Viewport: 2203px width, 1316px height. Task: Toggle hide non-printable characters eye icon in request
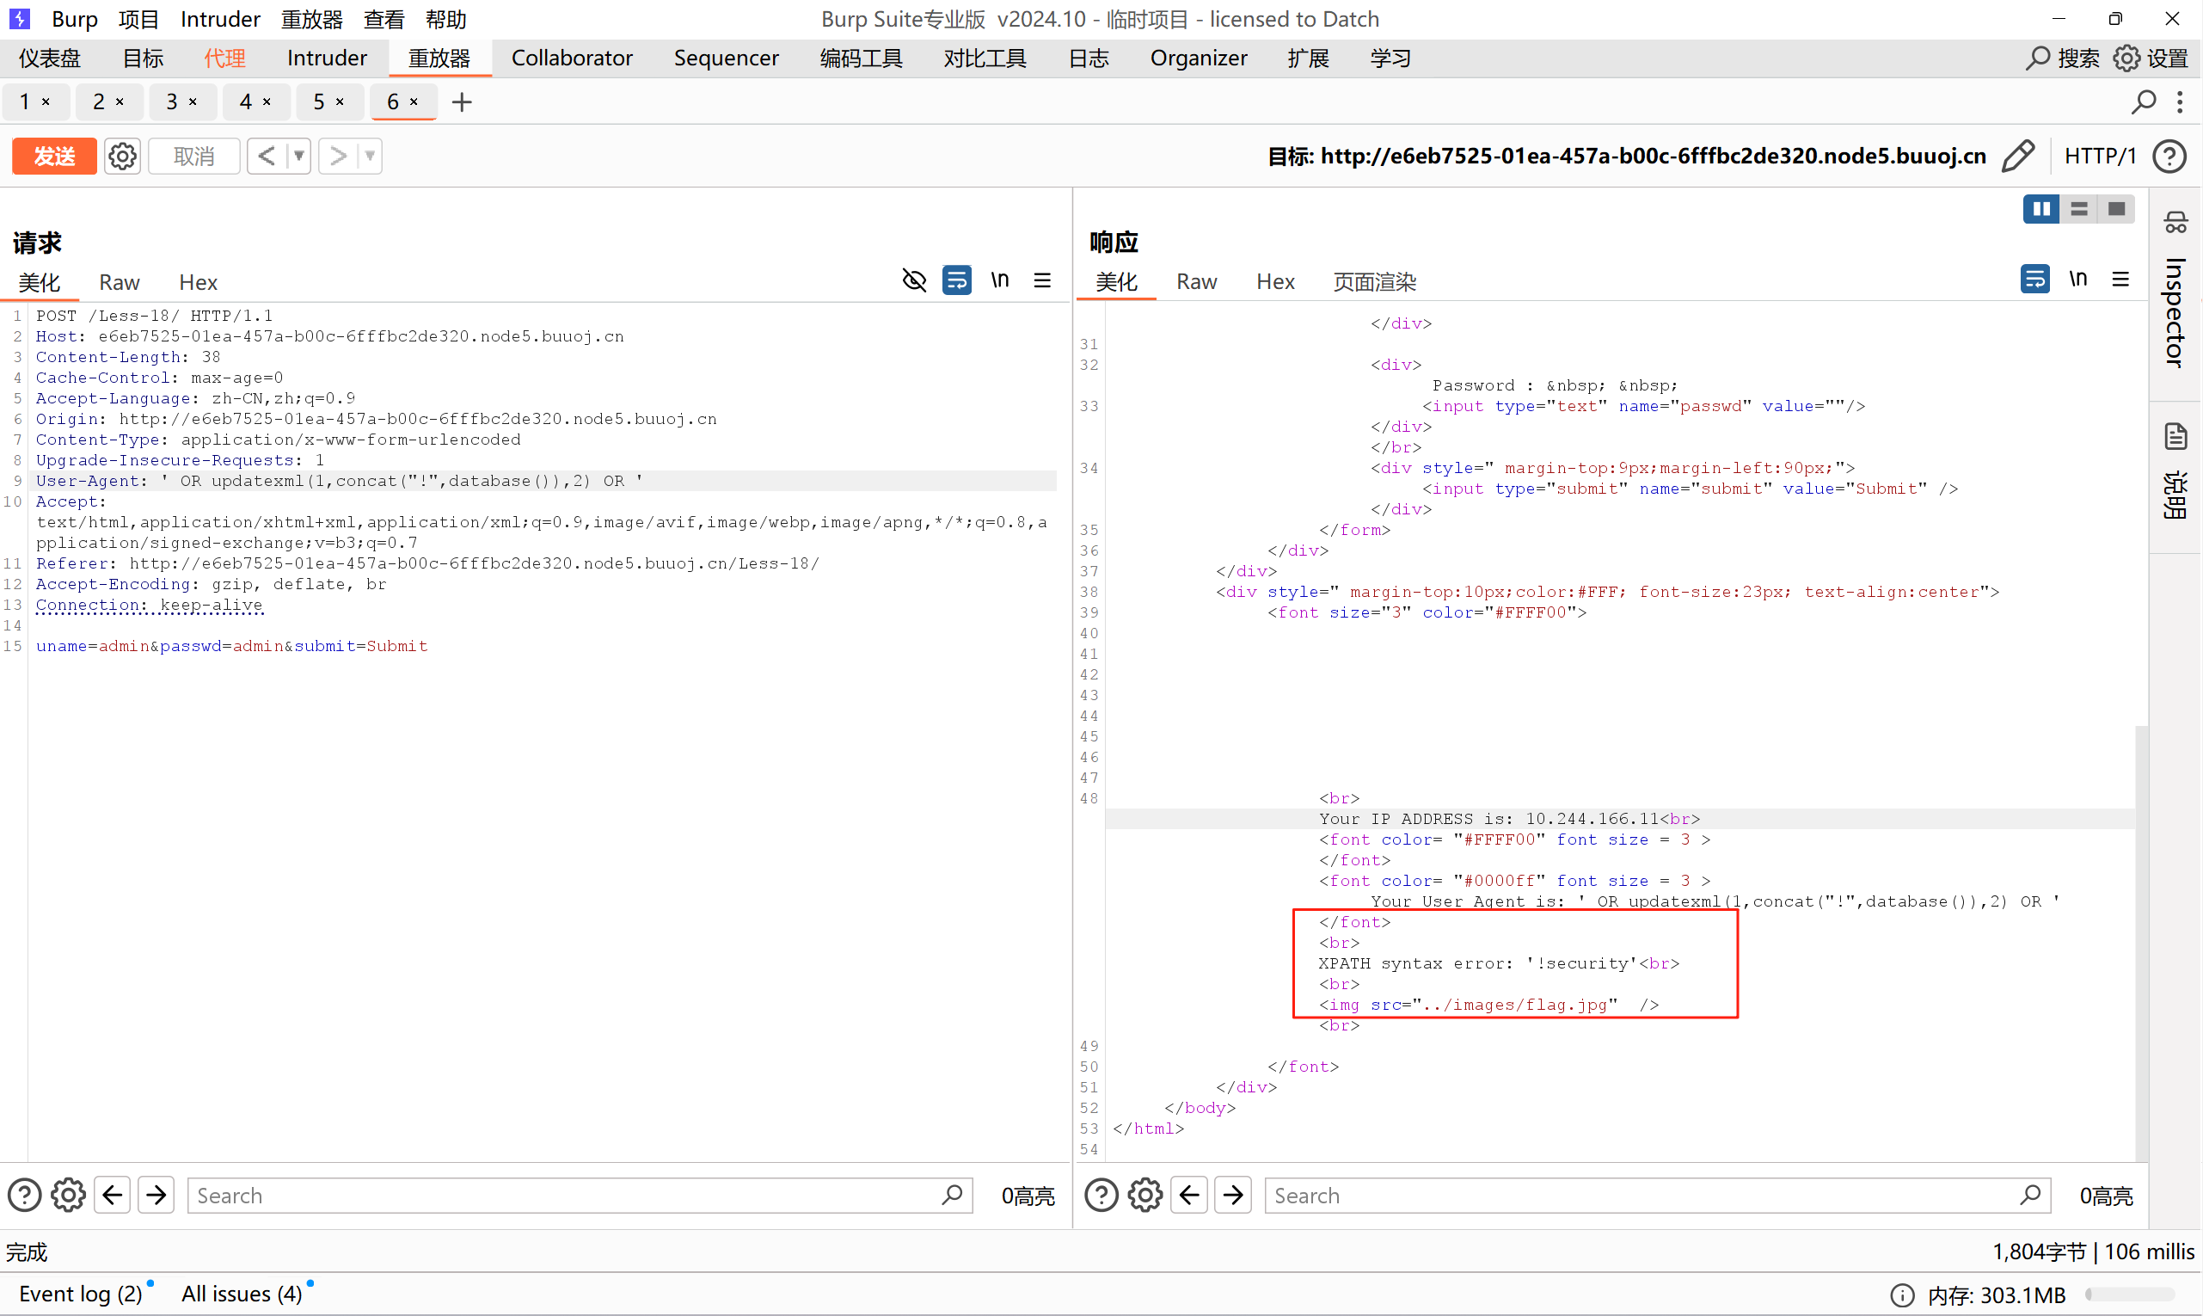click(914, 281)
